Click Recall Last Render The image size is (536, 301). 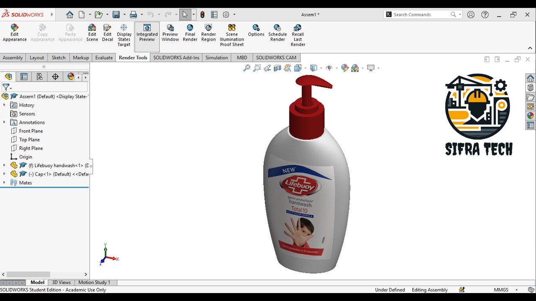[298, 35]
